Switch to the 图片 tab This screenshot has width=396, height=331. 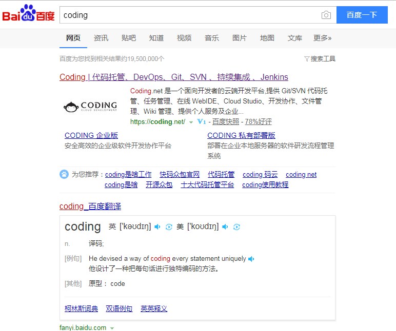[x=240, y=38]
